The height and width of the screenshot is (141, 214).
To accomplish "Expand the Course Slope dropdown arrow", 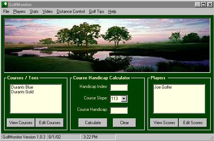I will [x=124, y=99].
